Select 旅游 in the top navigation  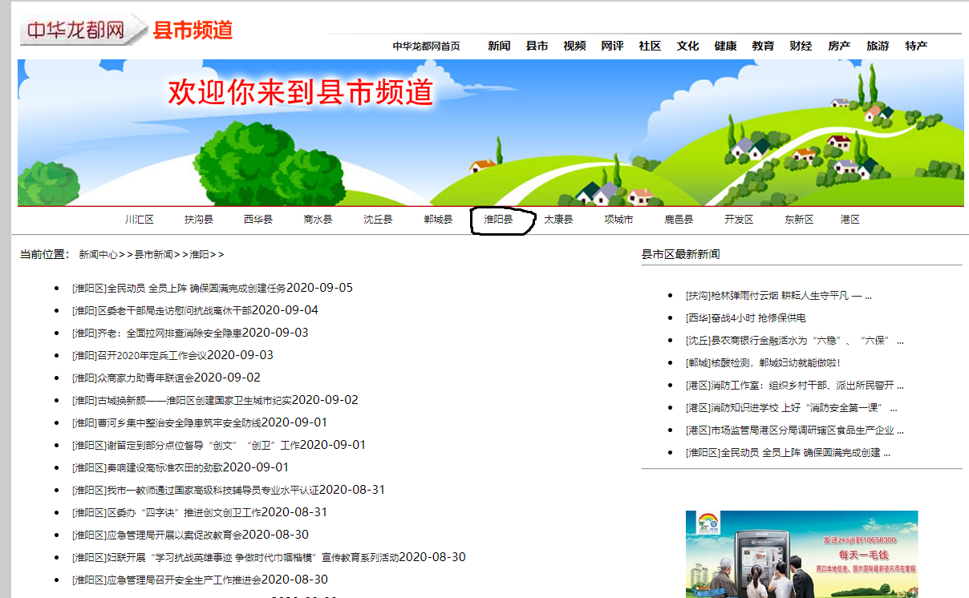click(x=878, y=46)
